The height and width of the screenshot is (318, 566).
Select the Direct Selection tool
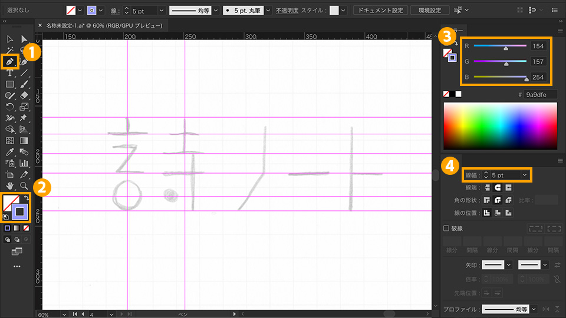[x=24, y=39]
